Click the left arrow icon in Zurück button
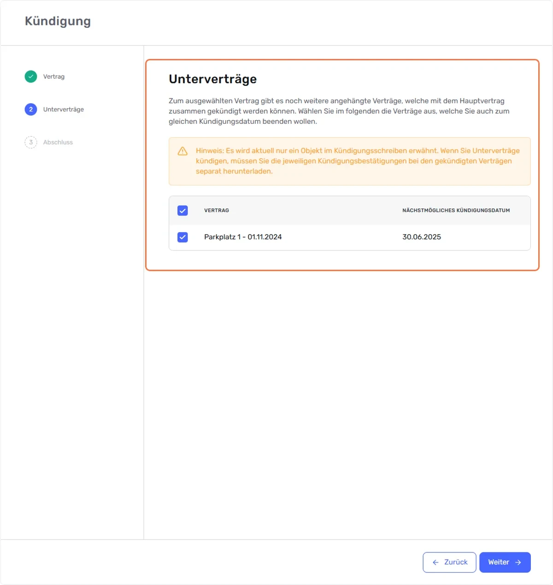Image resolution: width=553 pixels, height=585 pixels. click(435, 562)
